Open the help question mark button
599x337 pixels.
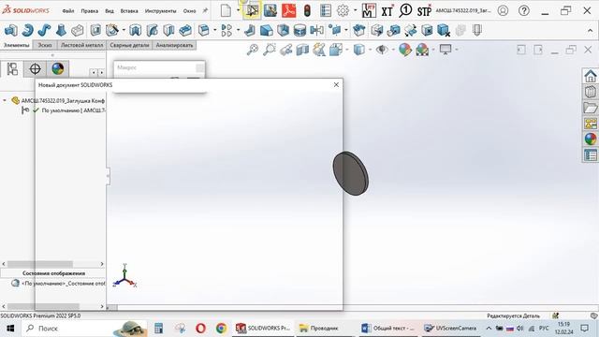tap(524, 10)
